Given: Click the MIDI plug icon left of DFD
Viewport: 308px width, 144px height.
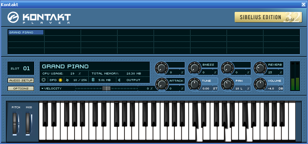Looking at the screenshot, I should click(x=44, y=80).
